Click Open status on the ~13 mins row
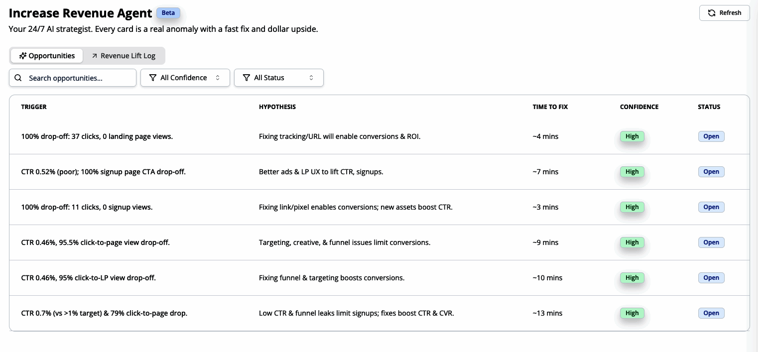758x352 pixels. (711, 313)
